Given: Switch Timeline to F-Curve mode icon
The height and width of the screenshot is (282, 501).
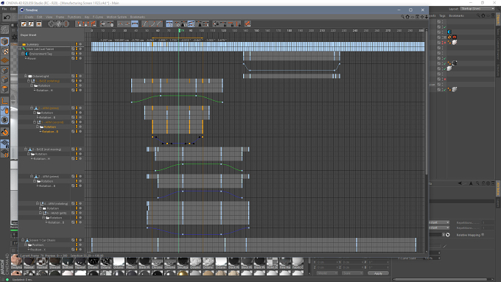Looking at the screenshot, I should 31,24.
